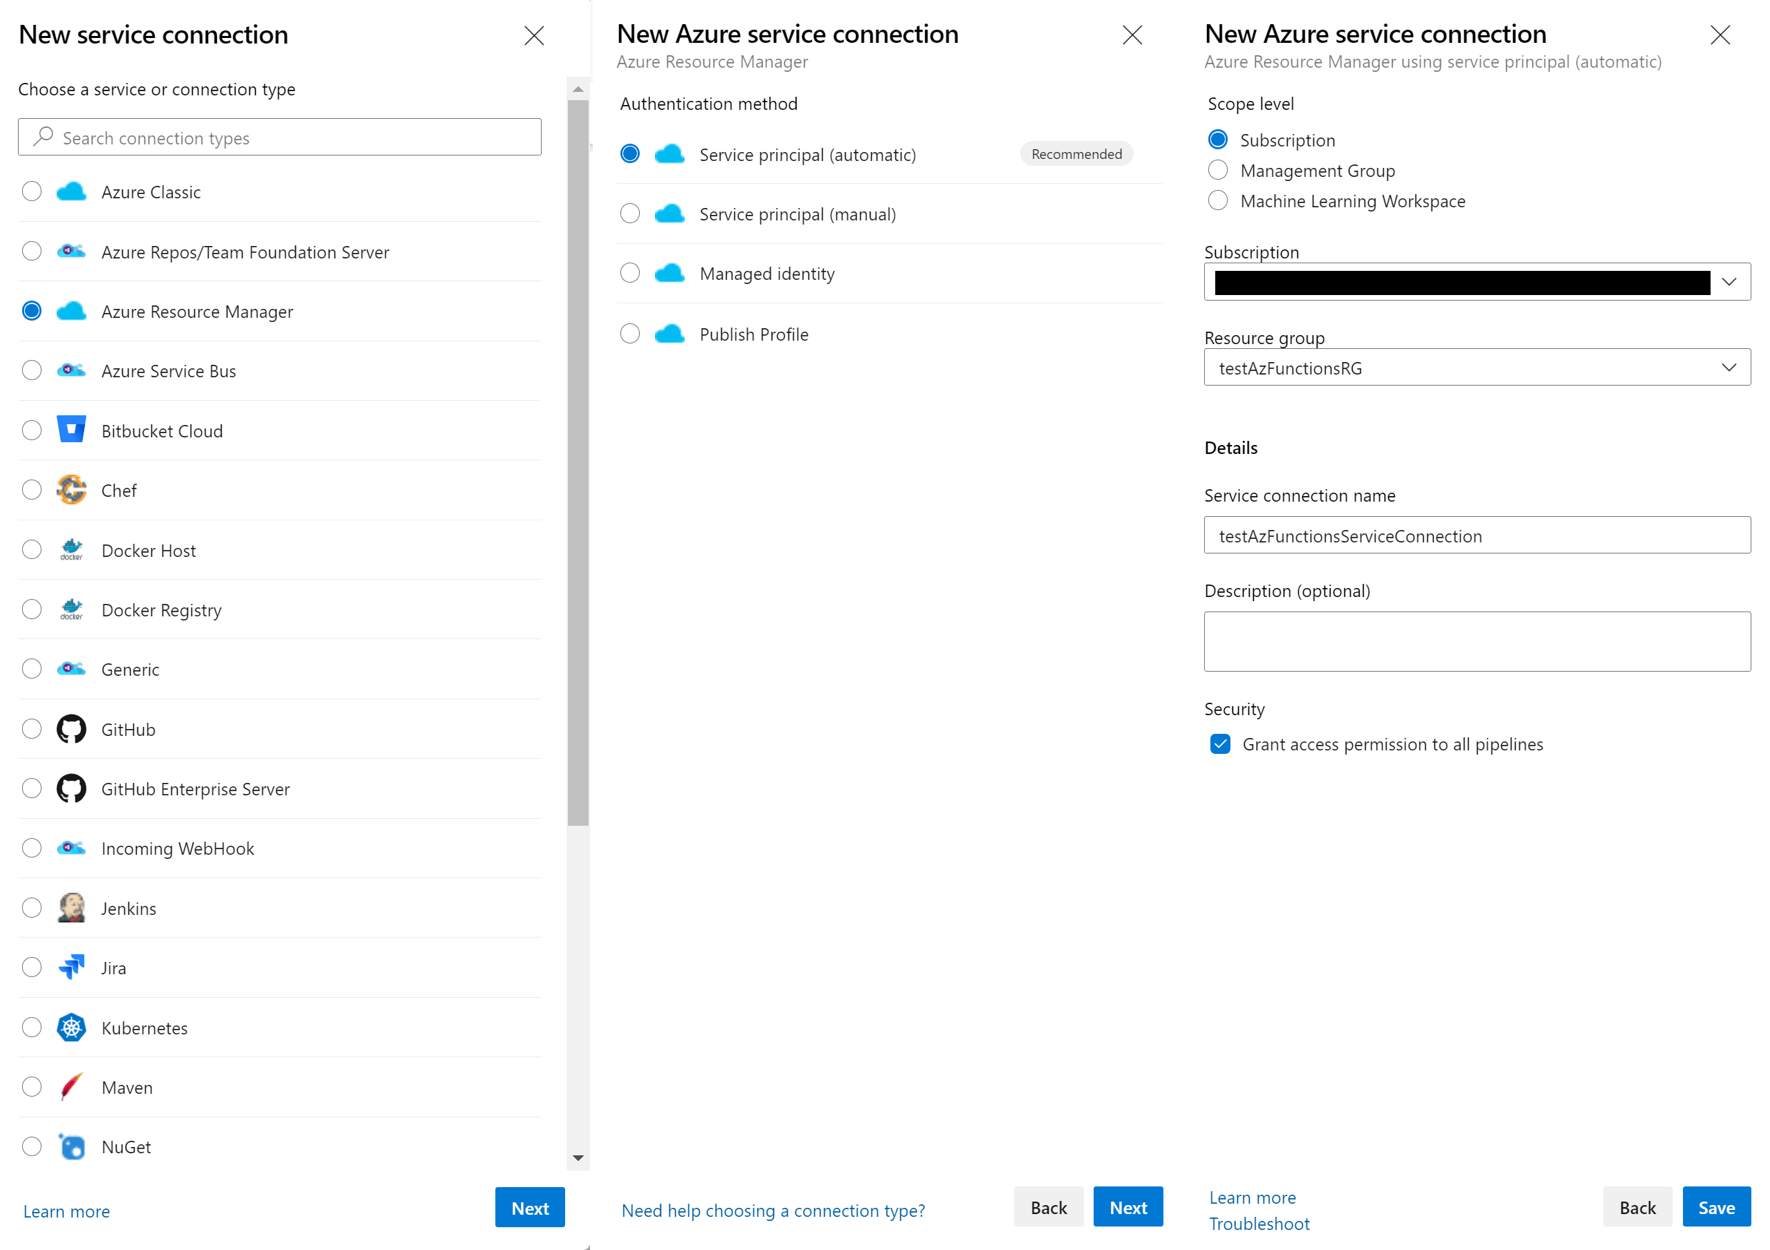Select the Publish Profile radio button
Viewport: 1770px width, 1250px height.
630,334
